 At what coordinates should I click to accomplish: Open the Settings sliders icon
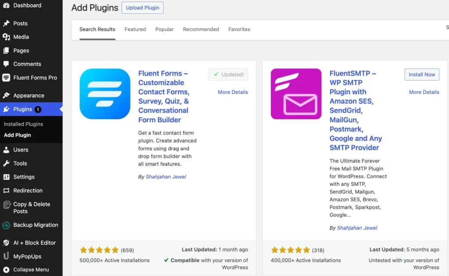coord(6,177)
